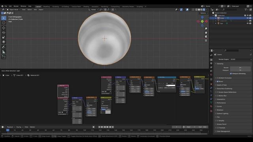Toggle Collection exclude checkbox in outliner

coord(245,15)
